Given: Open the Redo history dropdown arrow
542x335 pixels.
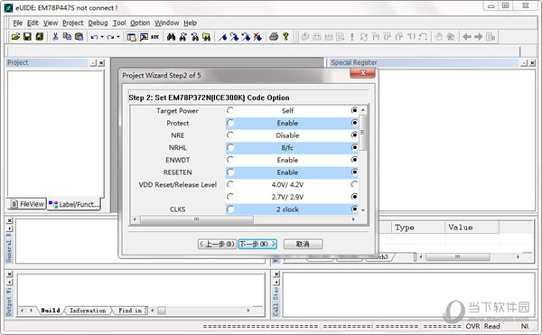Looking at the screenshot, I should coord(117,37).
